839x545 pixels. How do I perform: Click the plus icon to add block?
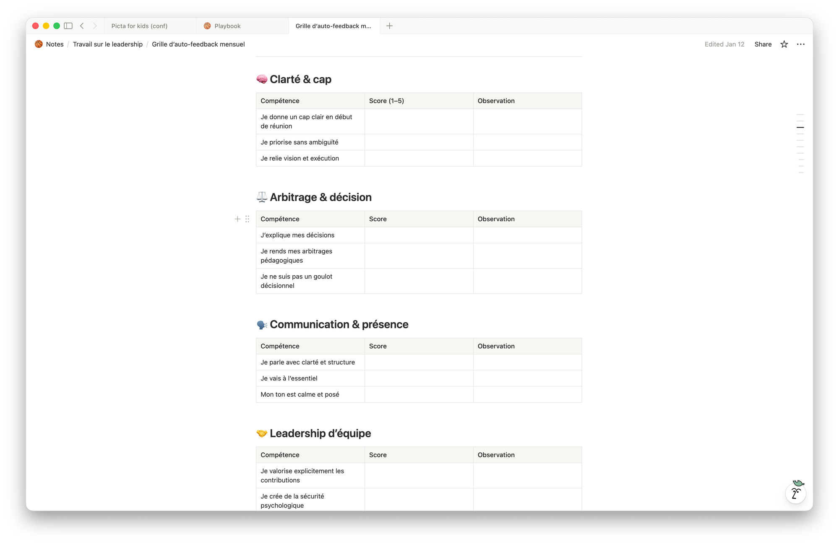pyautogui.click(x=237, y=219)
